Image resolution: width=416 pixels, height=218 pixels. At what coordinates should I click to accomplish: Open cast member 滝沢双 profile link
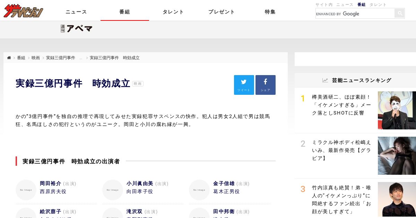(x=135, y=211)
